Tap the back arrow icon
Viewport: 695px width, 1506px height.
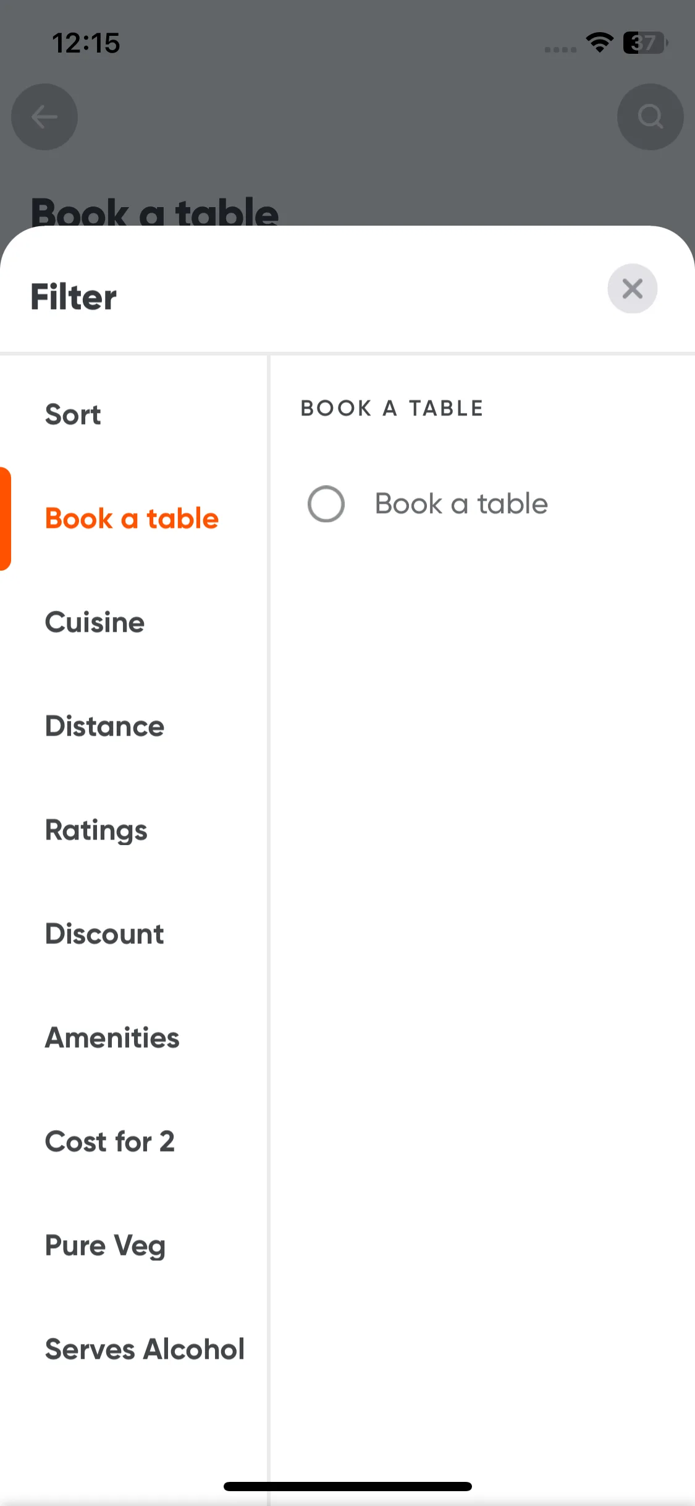44,116
